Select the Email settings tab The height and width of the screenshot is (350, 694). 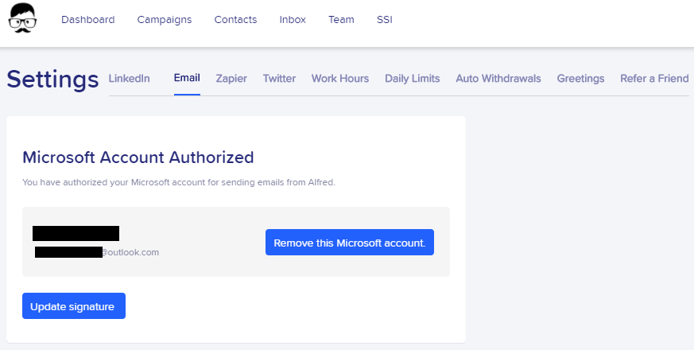tap(187, 78)
